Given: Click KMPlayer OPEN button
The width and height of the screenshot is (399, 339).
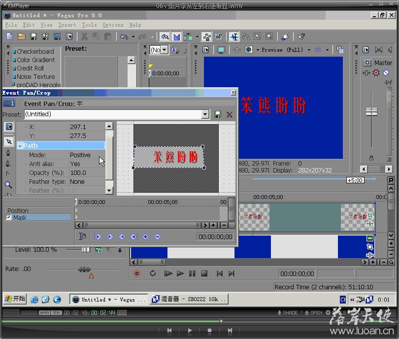Looking at the screenshot, I should tap(313, 312).
